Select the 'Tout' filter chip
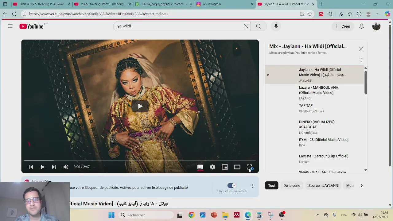393x221 pixels. tap(272, 185)
